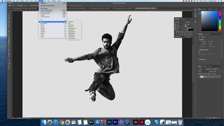Select the Horizontal Type tool
Image resolution: width=224 pixels, height=126 pixels.
pyautogui.click(x=9, y=47)
